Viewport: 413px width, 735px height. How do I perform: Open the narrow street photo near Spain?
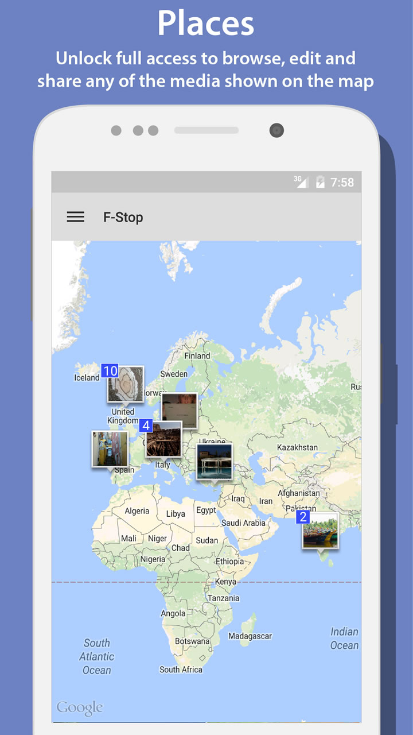[x=110, y=449]
